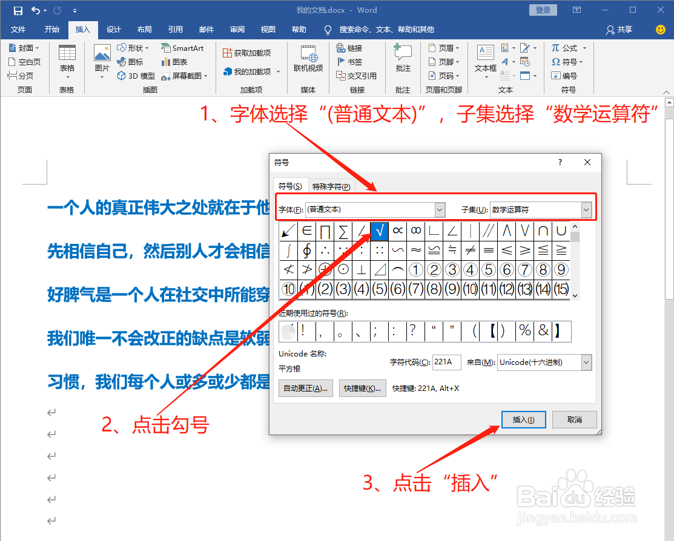Click 获取加载项 get add-ins
Image resolution: width=674 pixels, height=541 pixels.
pyautogui.click(x=246, y=53)
